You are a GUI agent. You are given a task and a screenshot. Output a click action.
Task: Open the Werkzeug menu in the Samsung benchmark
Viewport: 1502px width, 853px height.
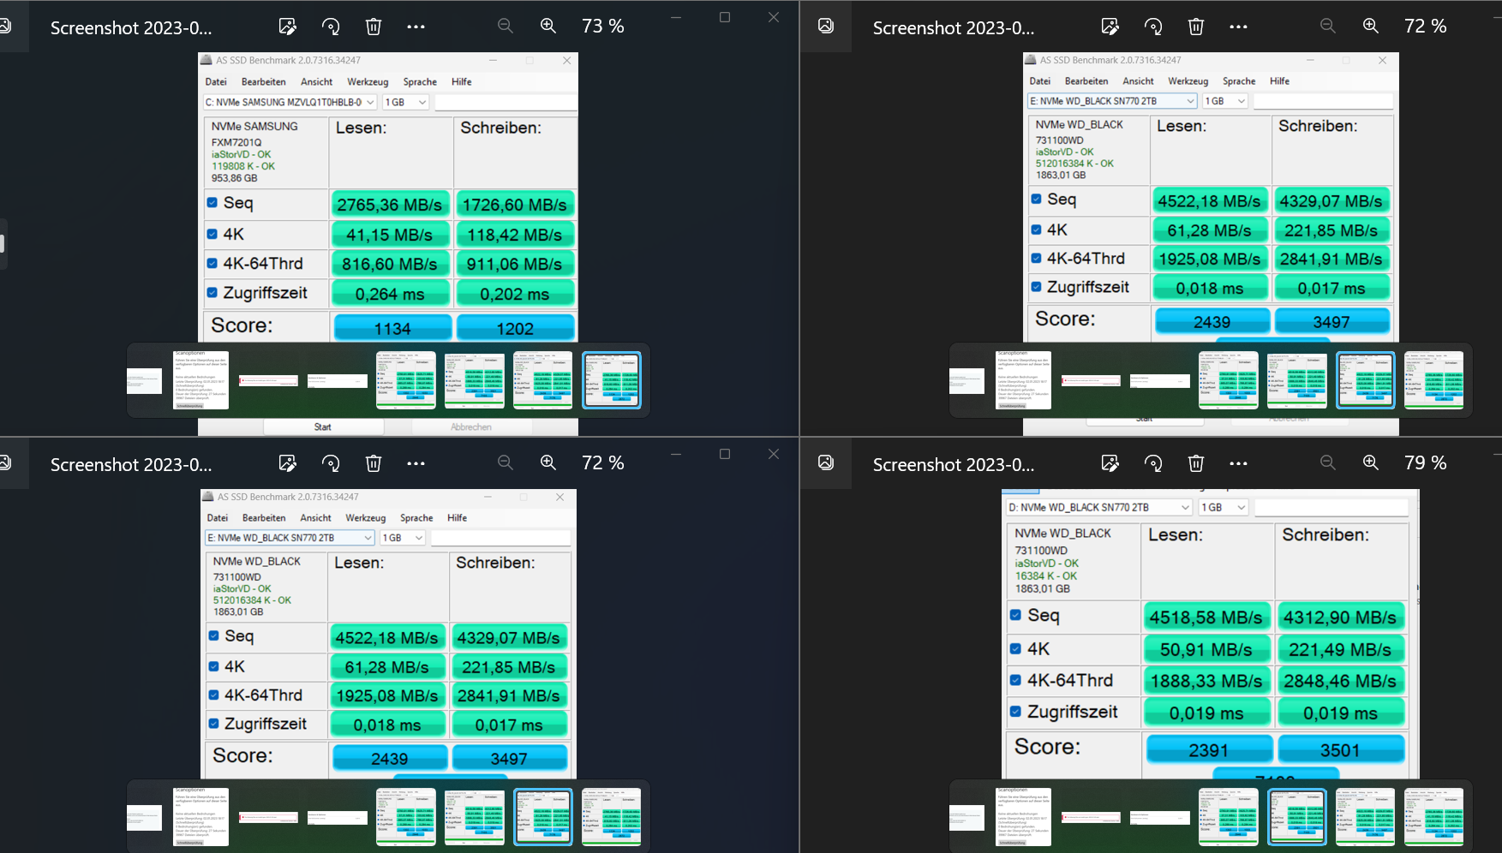pos(368,82)
